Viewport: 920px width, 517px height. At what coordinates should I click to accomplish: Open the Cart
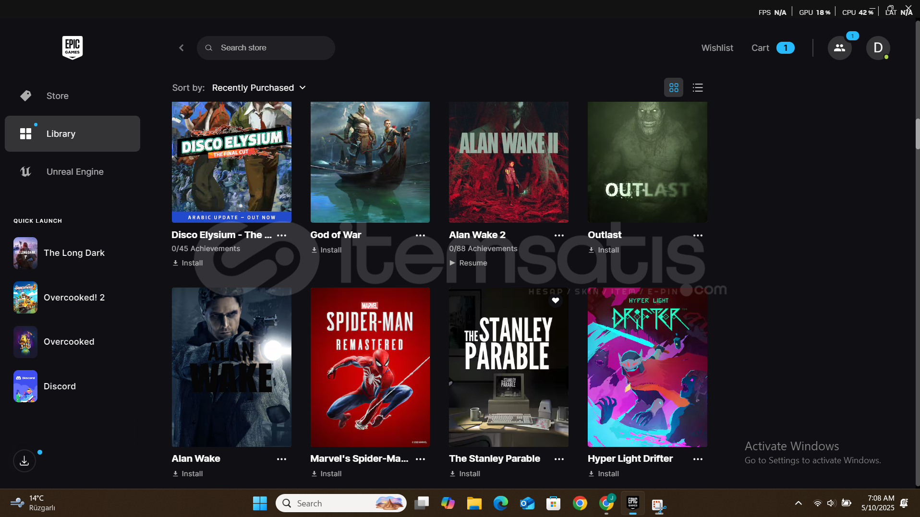[773, 48]
